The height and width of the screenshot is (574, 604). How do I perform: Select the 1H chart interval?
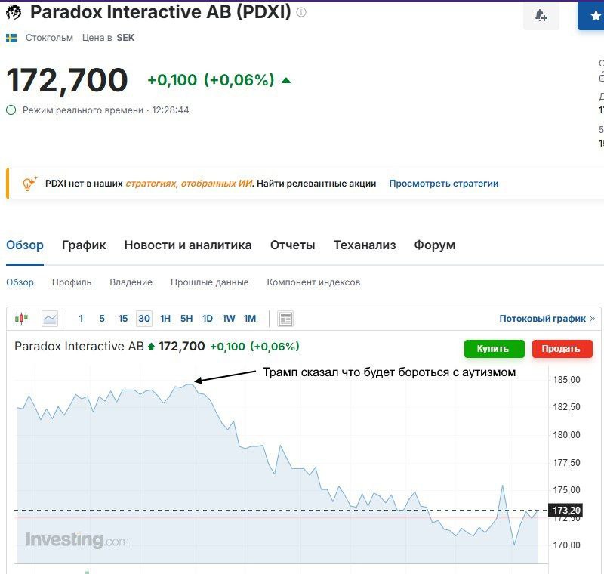click(x=165, y=319)
